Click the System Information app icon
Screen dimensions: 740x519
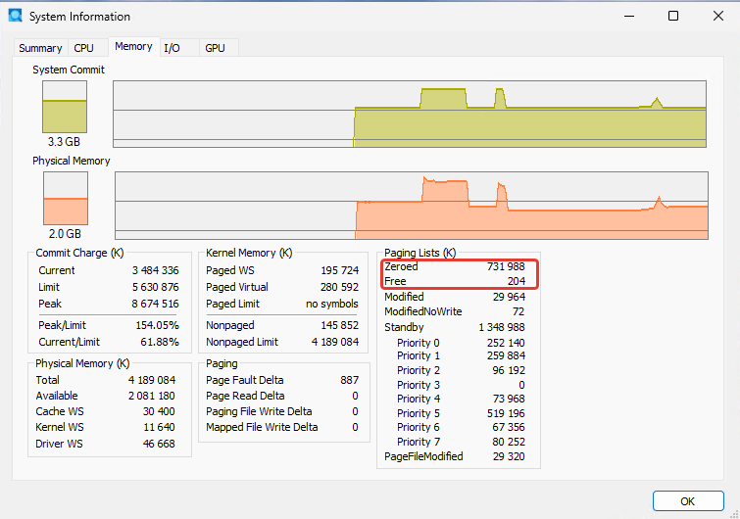tap(15, 15)
